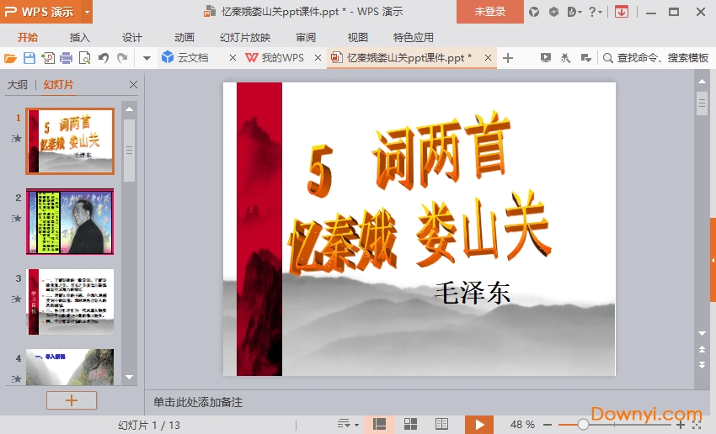The image size is (716, 434).
Task: Open the 动画 ribbon tab
Action: point(184,37)
